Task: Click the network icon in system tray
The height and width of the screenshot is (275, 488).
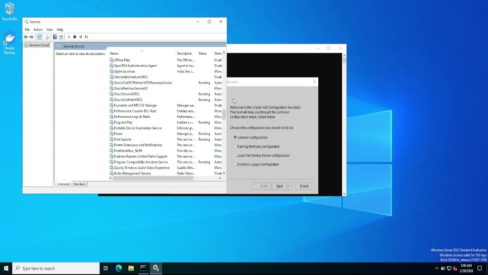Action: tap(449, 269)
